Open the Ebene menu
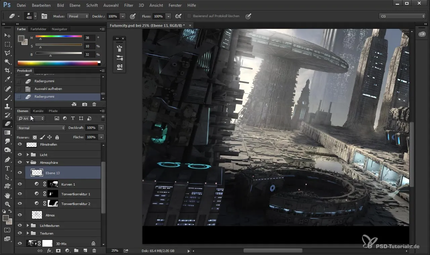The height and width of the screenshot is (255, 430). click(75, 5)
